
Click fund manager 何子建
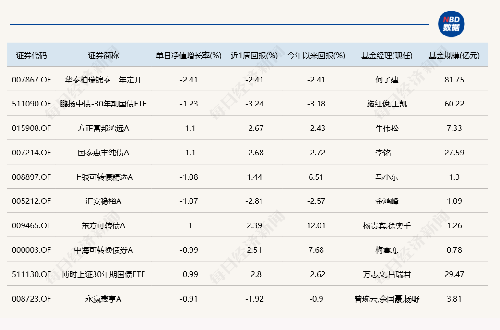[x=387, y=80]
